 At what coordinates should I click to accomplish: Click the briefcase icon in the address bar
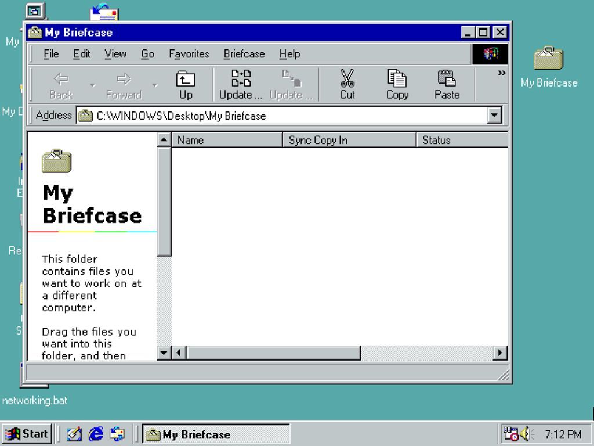(x=86, y=115)
